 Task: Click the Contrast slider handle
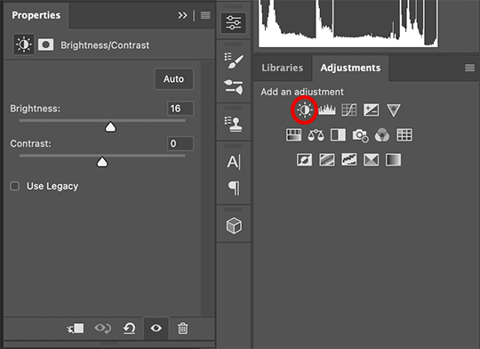pyautogui.click(x=102, y=162)
